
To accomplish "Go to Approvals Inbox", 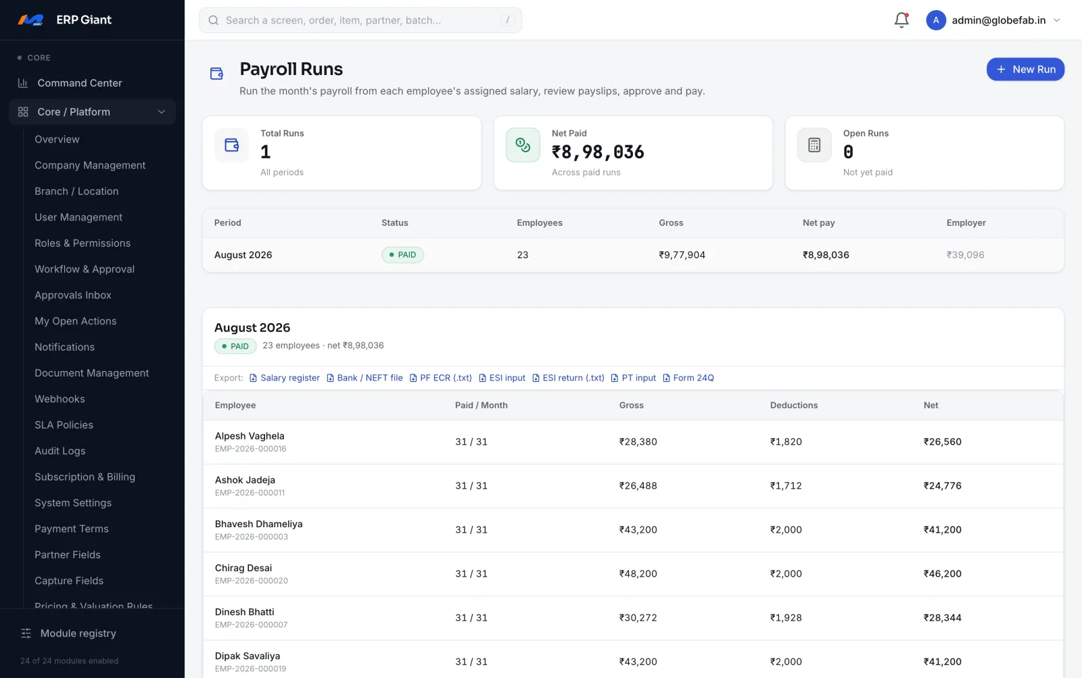I will pos(73,295).
